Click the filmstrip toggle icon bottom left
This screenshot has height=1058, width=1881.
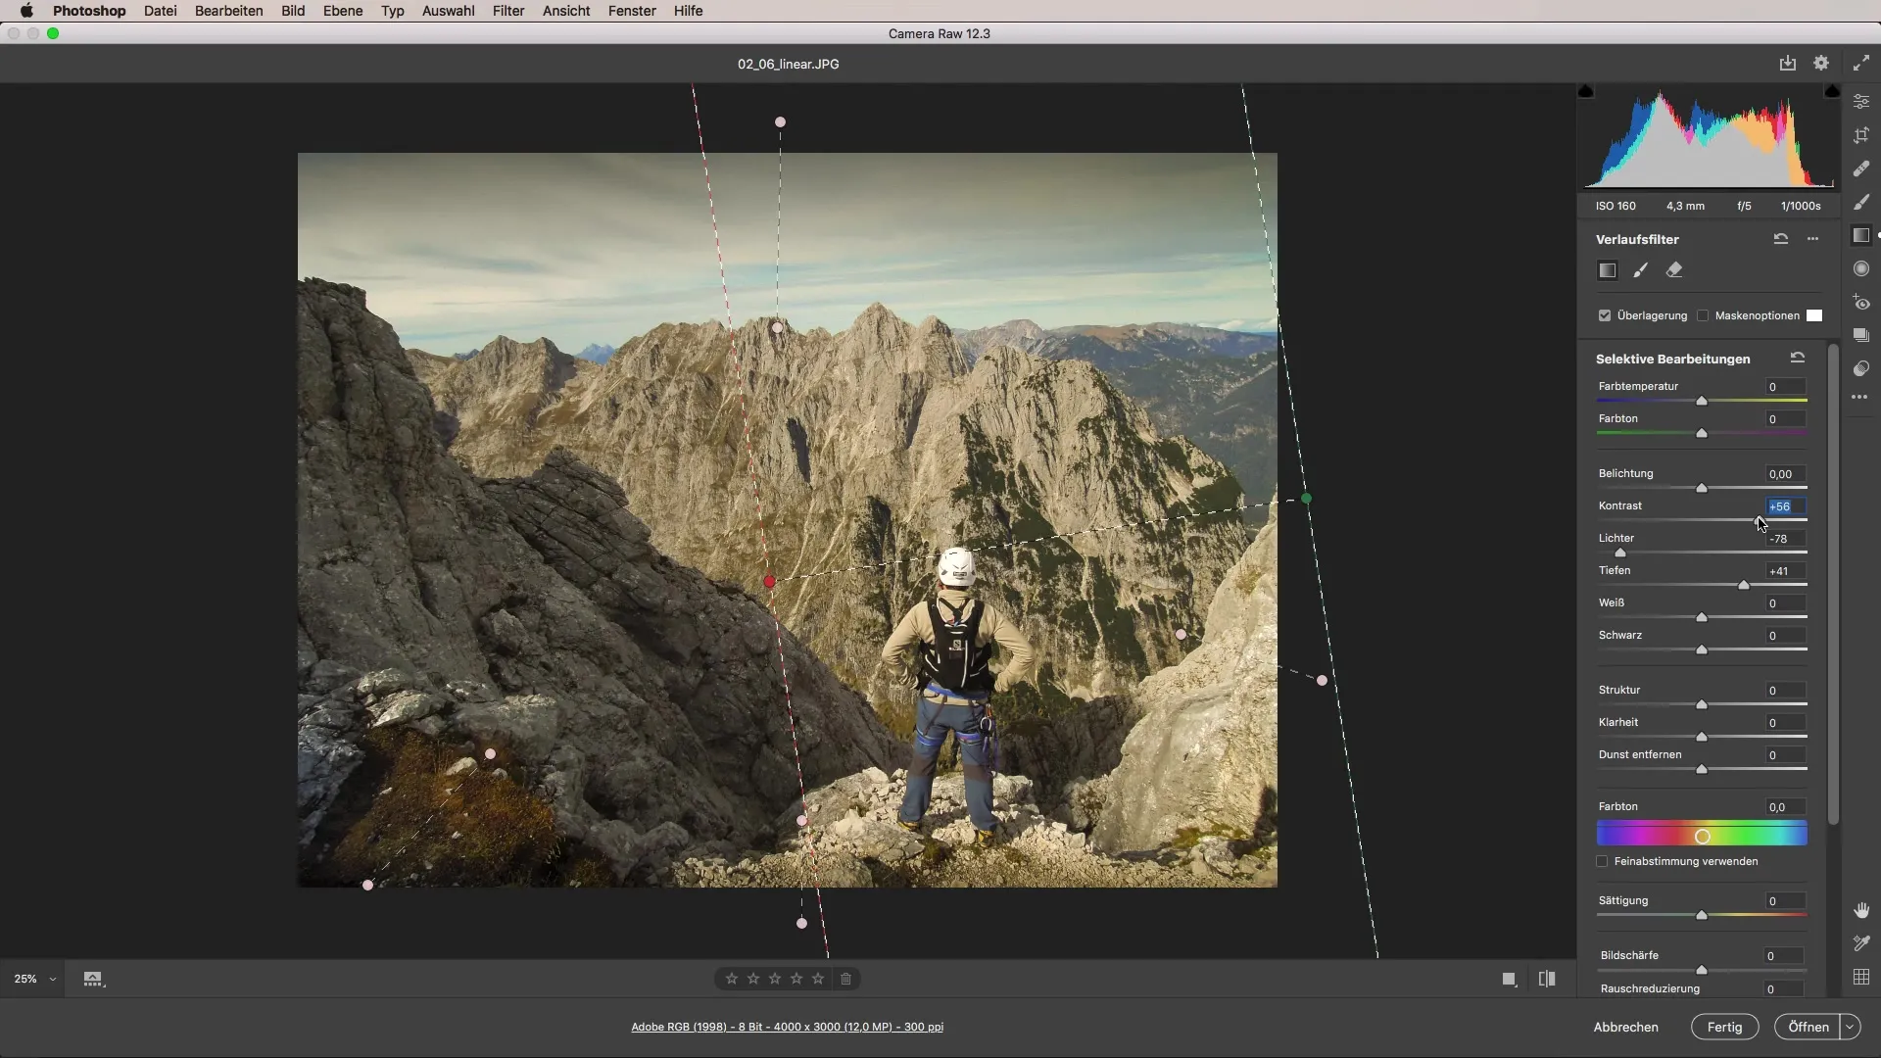(93, 979)
